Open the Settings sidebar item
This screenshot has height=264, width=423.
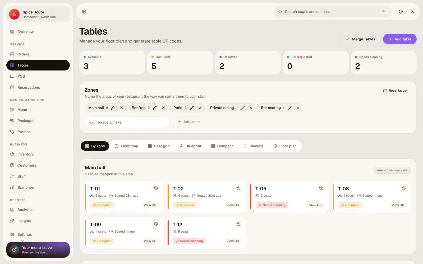point(38,234)
